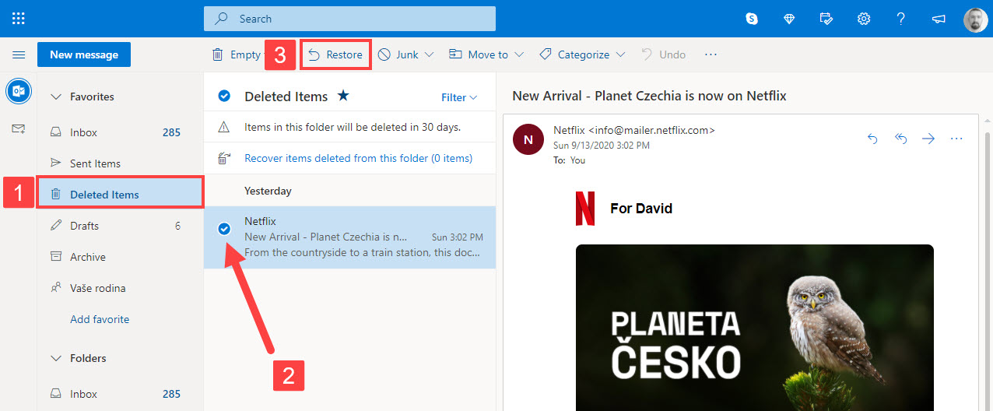
Task: Click the Premium diamond icon
Action: click(x=789, y=19)
